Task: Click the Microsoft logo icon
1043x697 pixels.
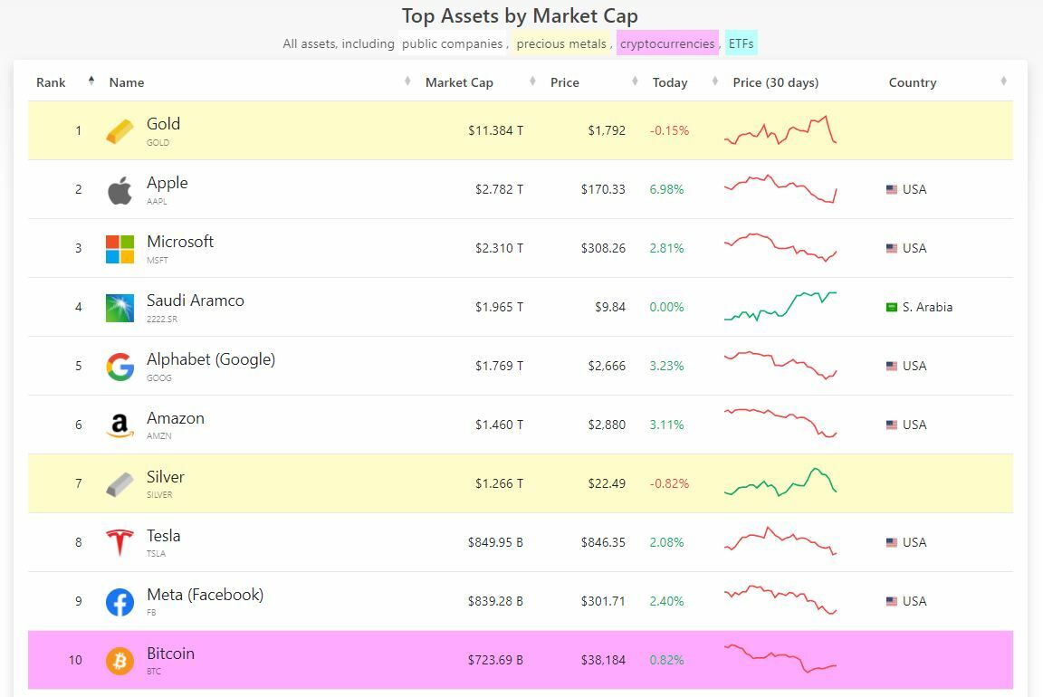Action: pos(120,249)
